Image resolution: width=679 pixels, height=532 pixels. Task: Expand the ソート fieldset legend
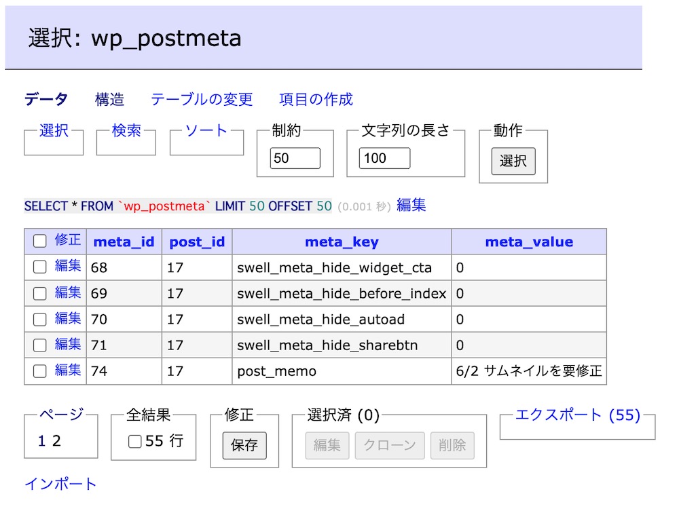[x=206, y=130]
